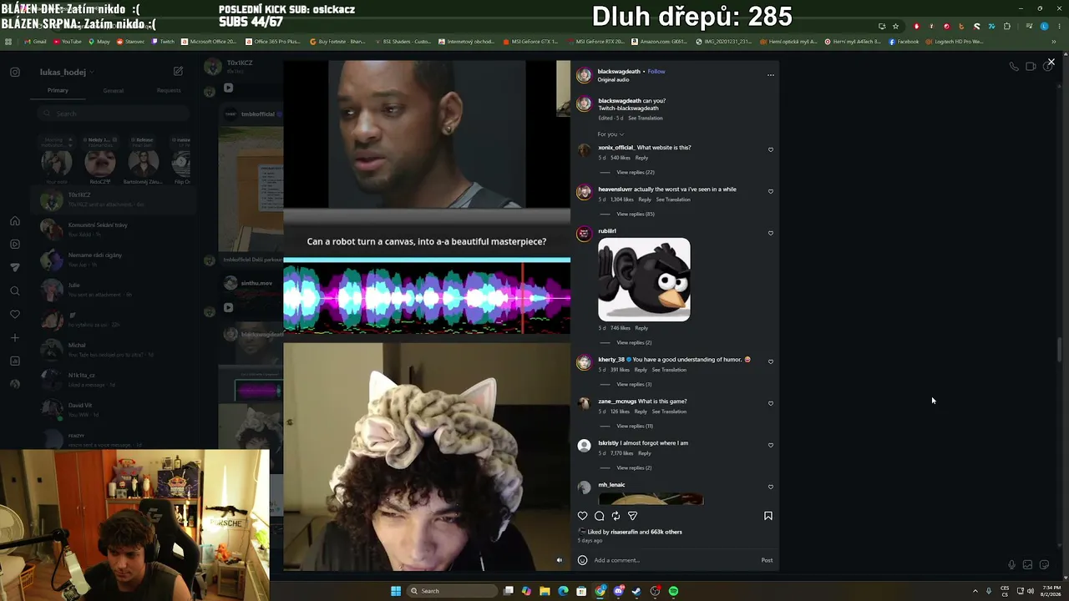Viewport: 1069px width, 601px height.
Task: Open Instagram logo in left sidebar
Action: pyautogui.click(x=15, y=73)
